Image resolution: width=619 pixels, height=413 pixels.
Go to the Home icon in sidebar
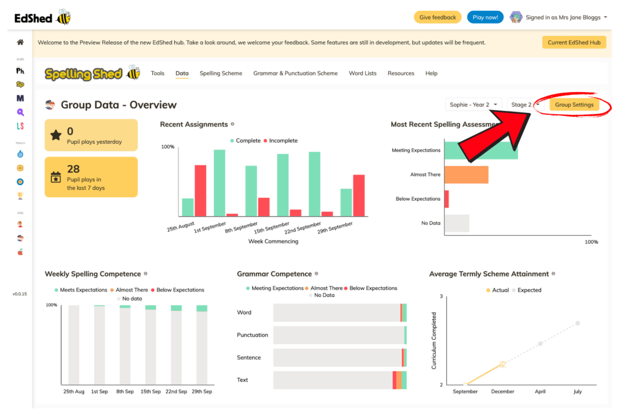tap(20, 42)
